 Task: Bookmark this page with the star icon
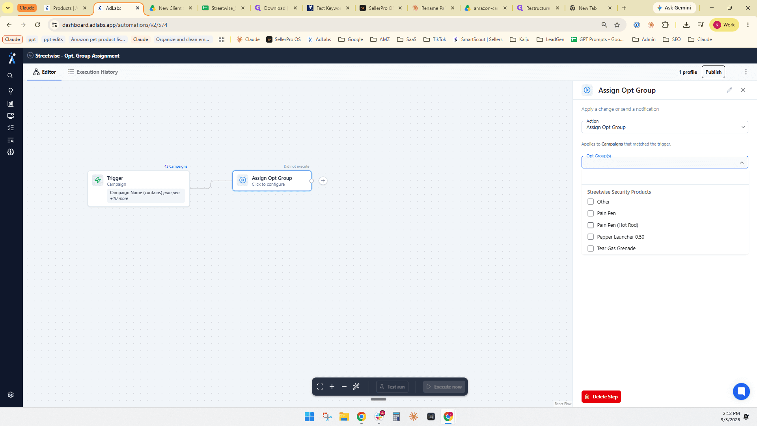coord(617,25)
